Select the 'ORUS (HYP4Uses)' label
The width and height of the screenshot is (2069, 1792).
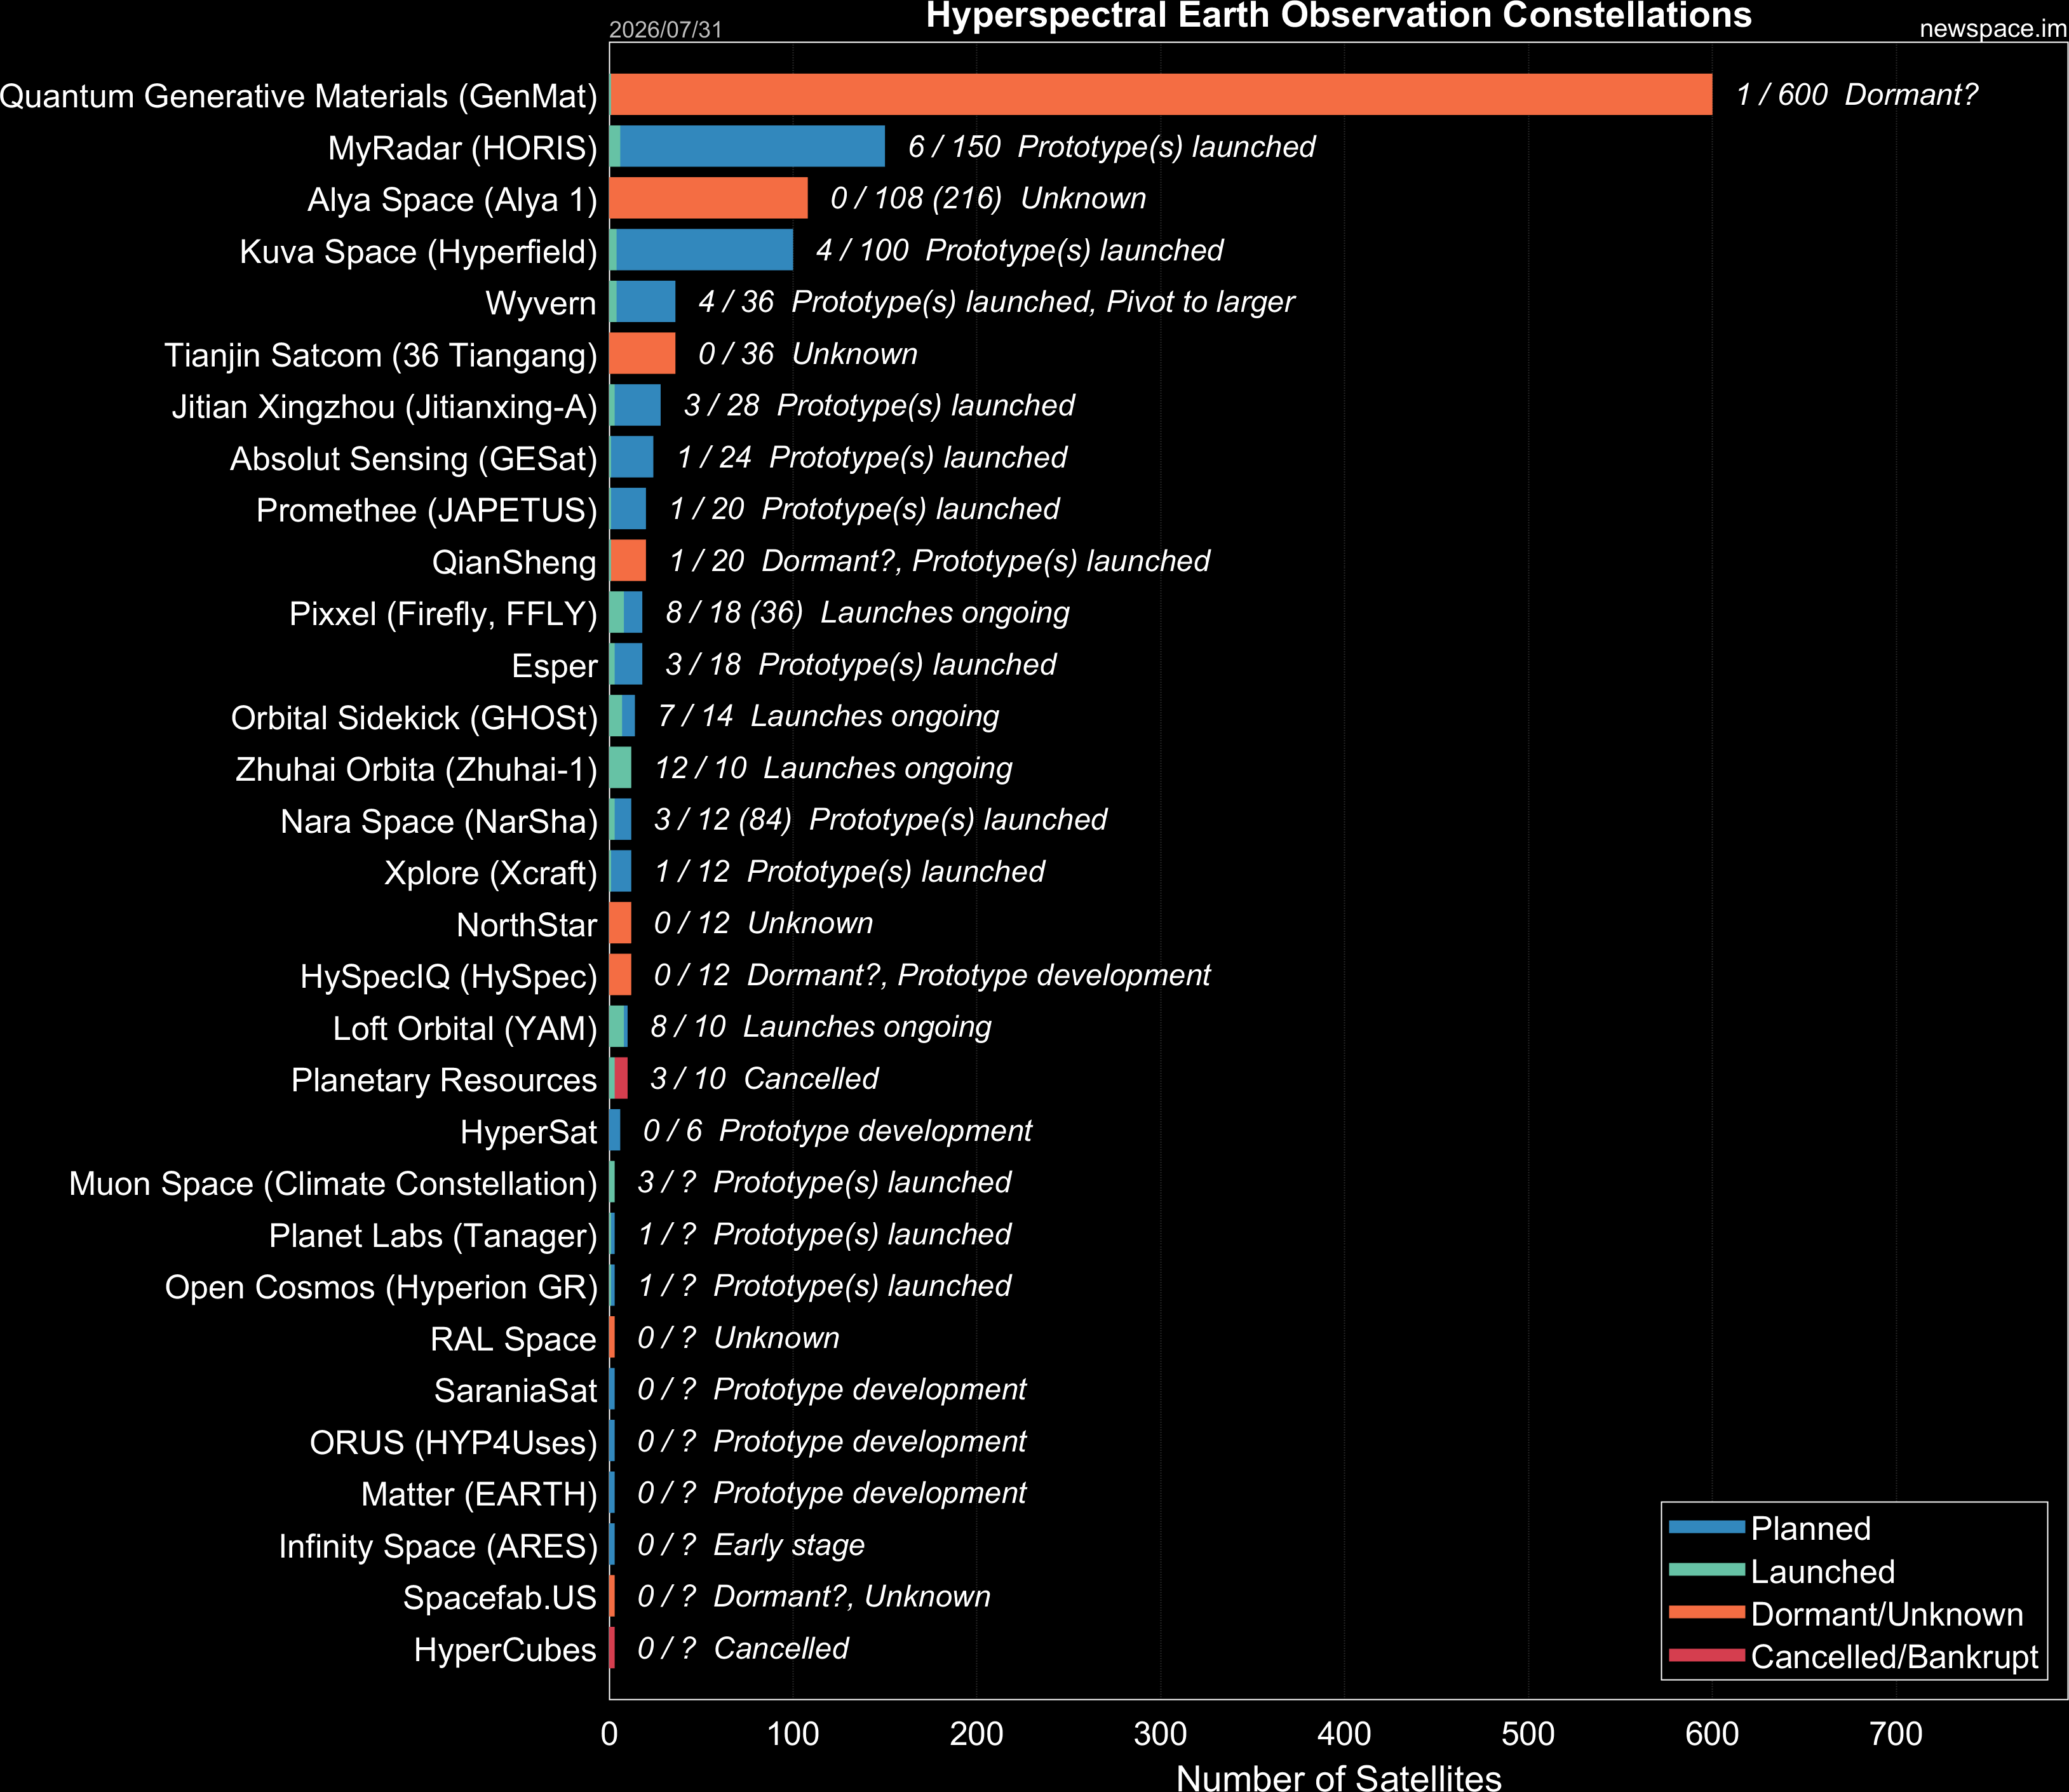click(453, 1443)
